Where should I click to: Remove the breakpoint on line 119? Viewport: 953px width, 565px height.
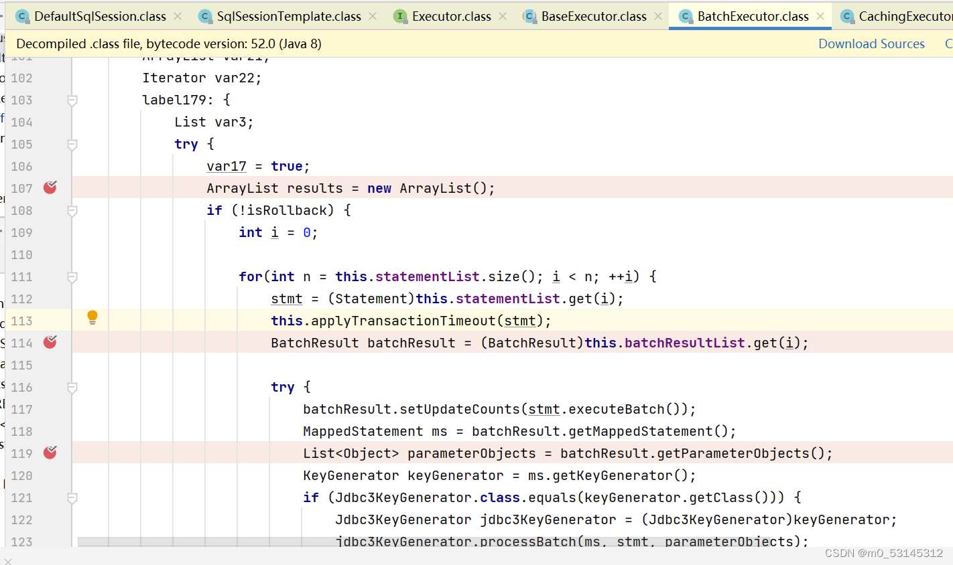point(50,453)
